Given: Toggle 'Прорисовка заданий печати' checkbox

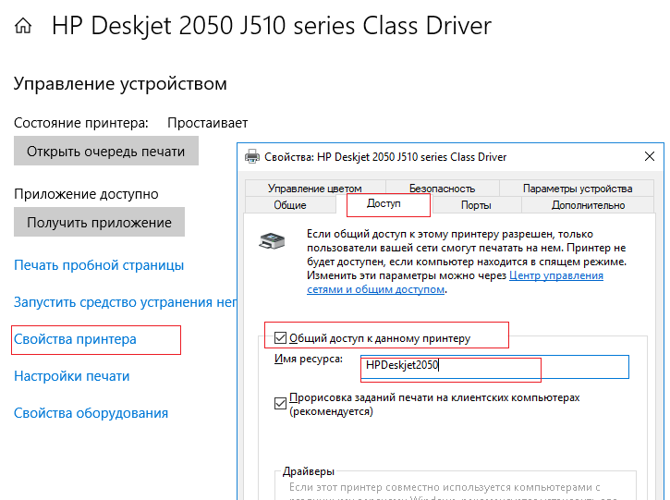Looking at the screenshot, I should pyautogui.click(x=280, y=403).
